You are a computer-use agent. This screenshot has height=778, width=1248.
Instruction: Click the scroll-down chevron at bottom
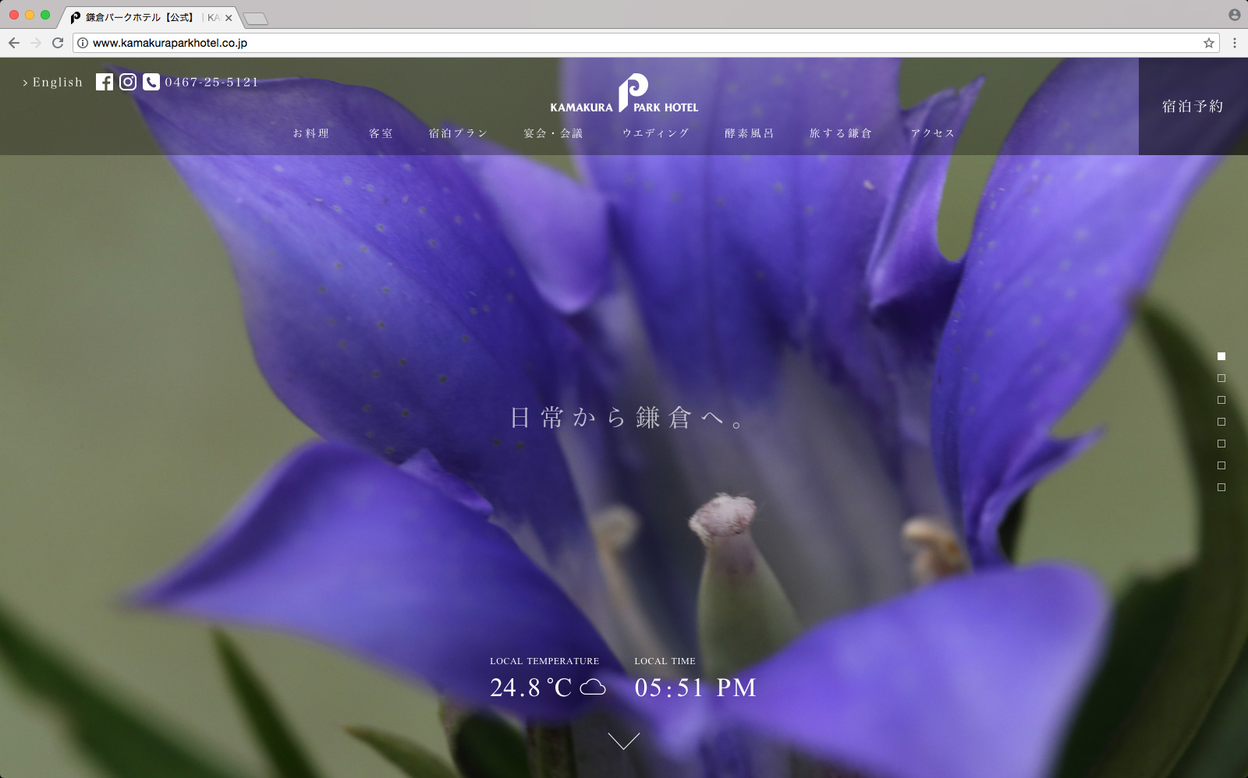click(623, 741)
